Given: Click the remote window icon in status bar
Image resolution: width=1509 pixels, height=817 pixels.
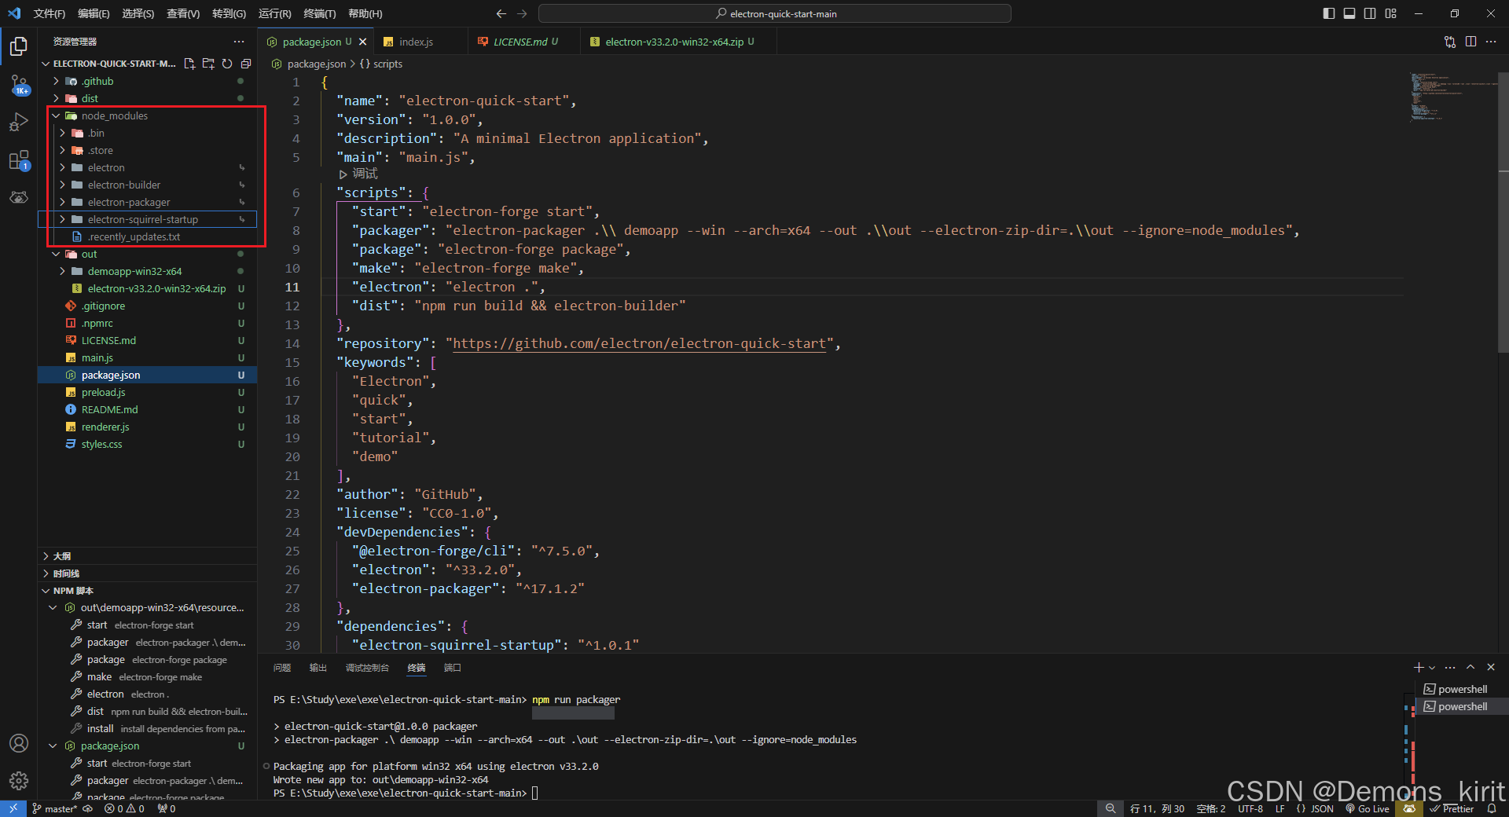Looking at the screenshot, I should coord(13,808).
